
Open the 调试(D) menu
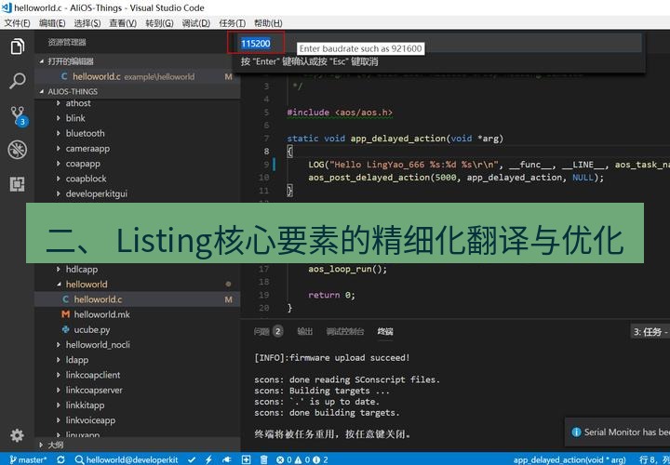click(x=196, y=23)
